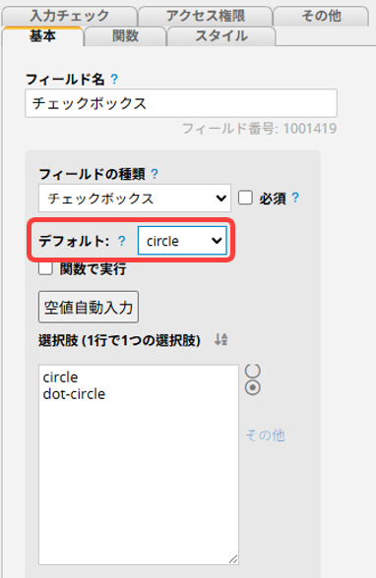This screenshot has height=578, width=376.
Task: Click empty circle icon beside choices
Action: pos(253,371)
